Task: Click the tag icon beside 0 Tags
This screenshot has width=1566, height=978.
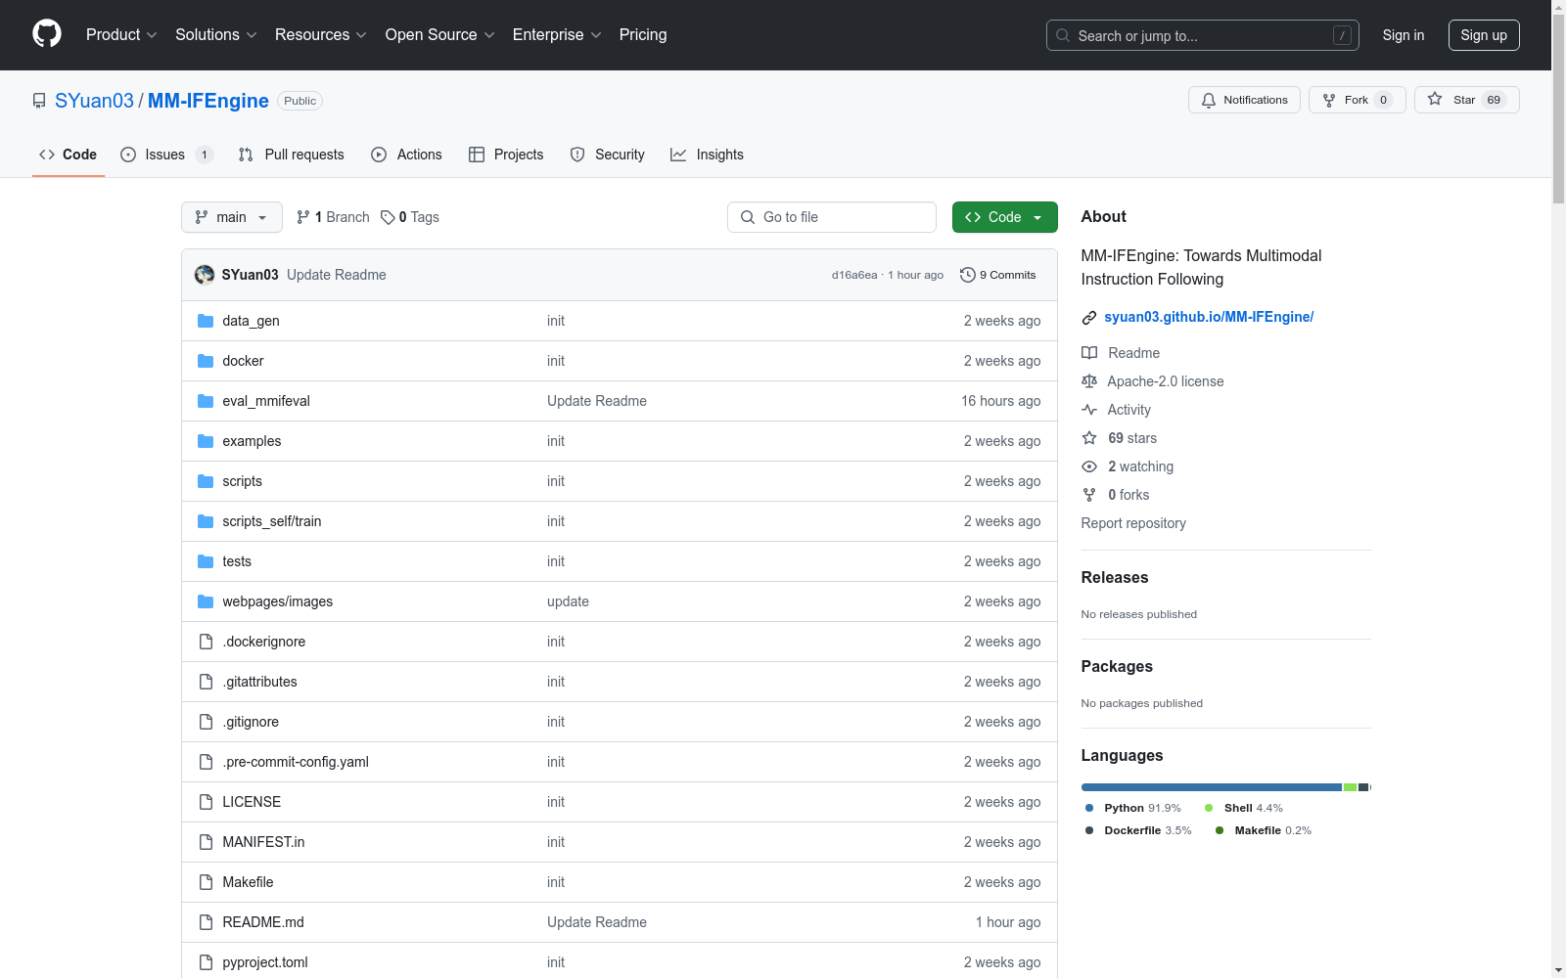Action: [388, 217]
